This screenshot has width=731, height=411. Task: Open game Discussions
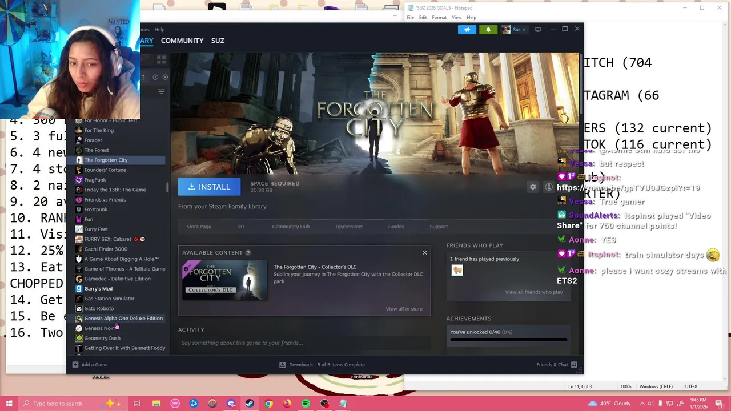pyautogui.click(x=349, y=227)
